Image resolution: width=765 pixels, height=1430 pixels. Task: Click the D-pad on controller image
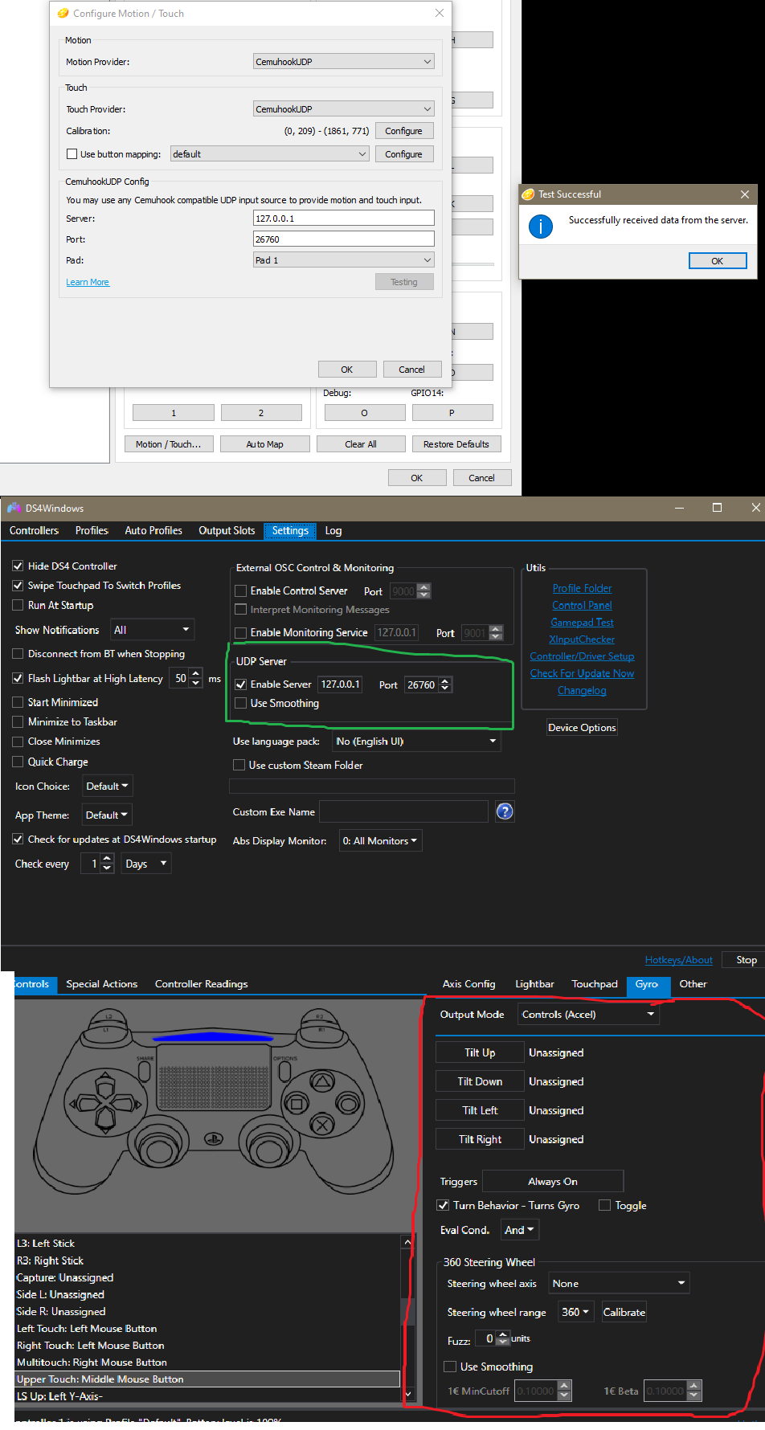tap(105, 1104)
